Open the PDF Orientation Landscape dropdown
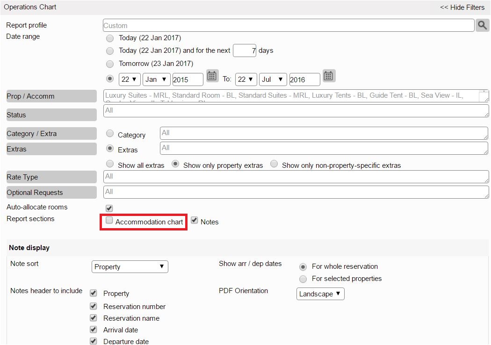491x345 pixels. [320, 294]
